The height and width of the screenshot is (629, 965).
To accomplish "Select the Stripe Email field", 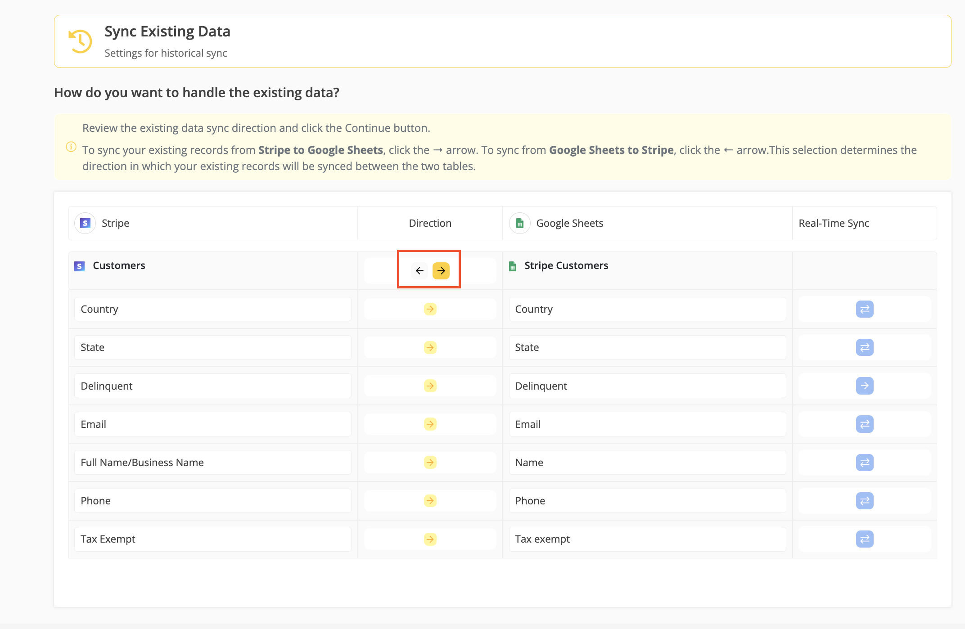I will (x=213, y=424).
